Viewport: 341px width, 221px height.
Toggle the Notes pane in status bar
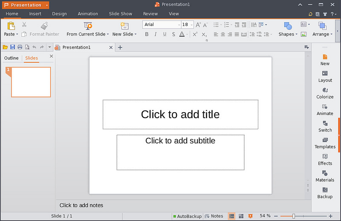click(214, 216)
